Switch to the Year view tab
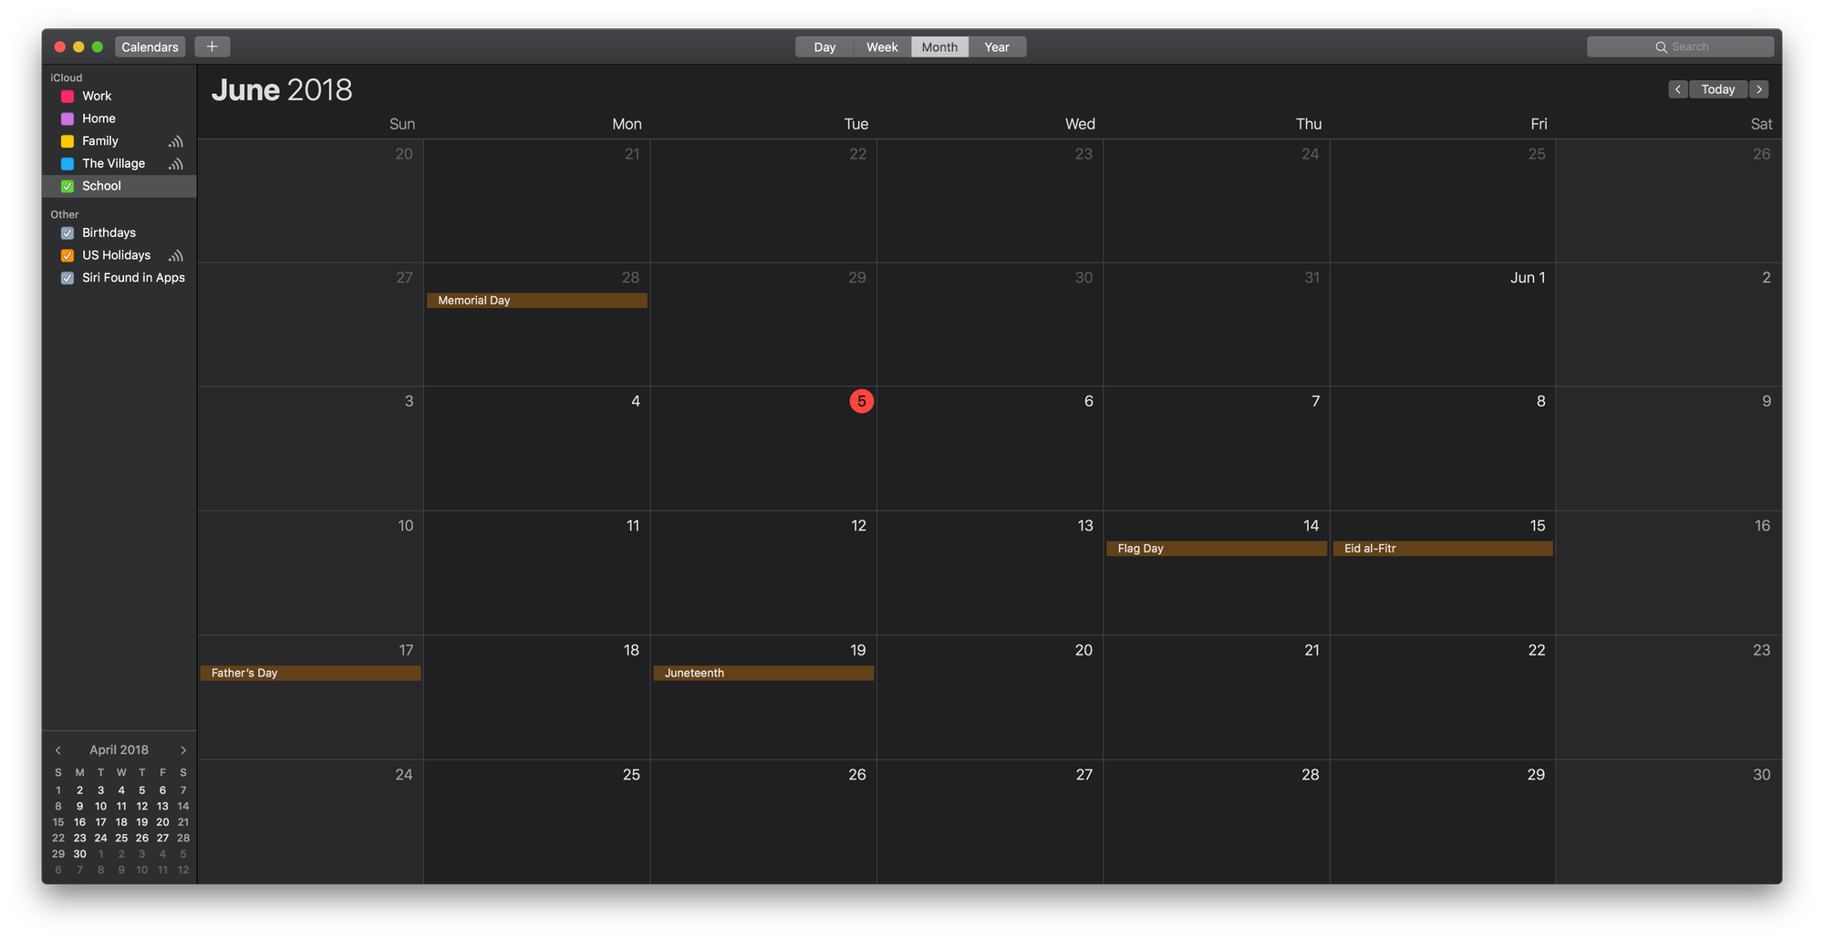 pos(997,46)
